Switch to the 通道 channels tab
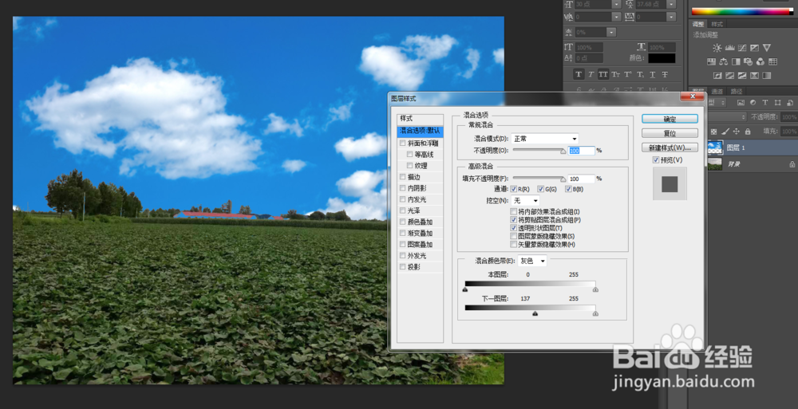 [x=717, y=92]
